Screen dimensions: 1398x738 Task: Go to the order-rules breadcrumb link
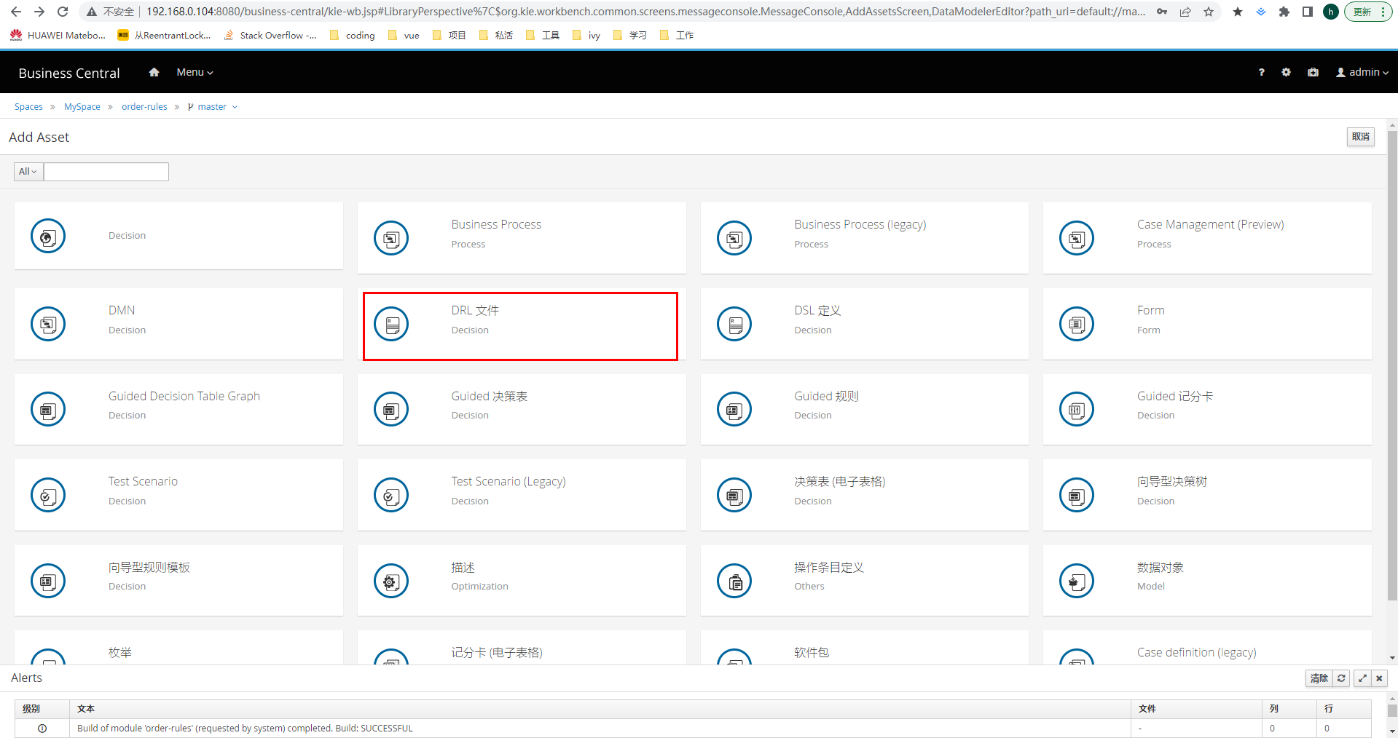click(144, 107)
